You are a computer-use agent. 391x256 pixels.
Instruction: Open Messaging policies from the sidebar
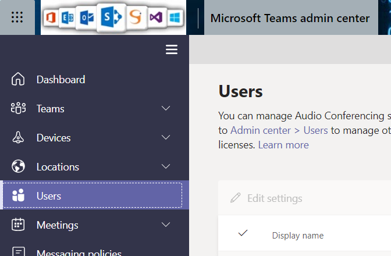click(79, 253)
